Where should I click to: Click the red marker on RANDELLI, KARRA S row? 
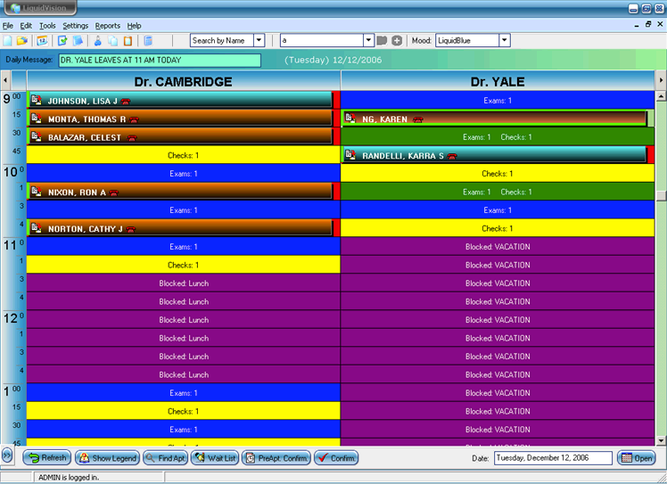(x=650, y=155)
